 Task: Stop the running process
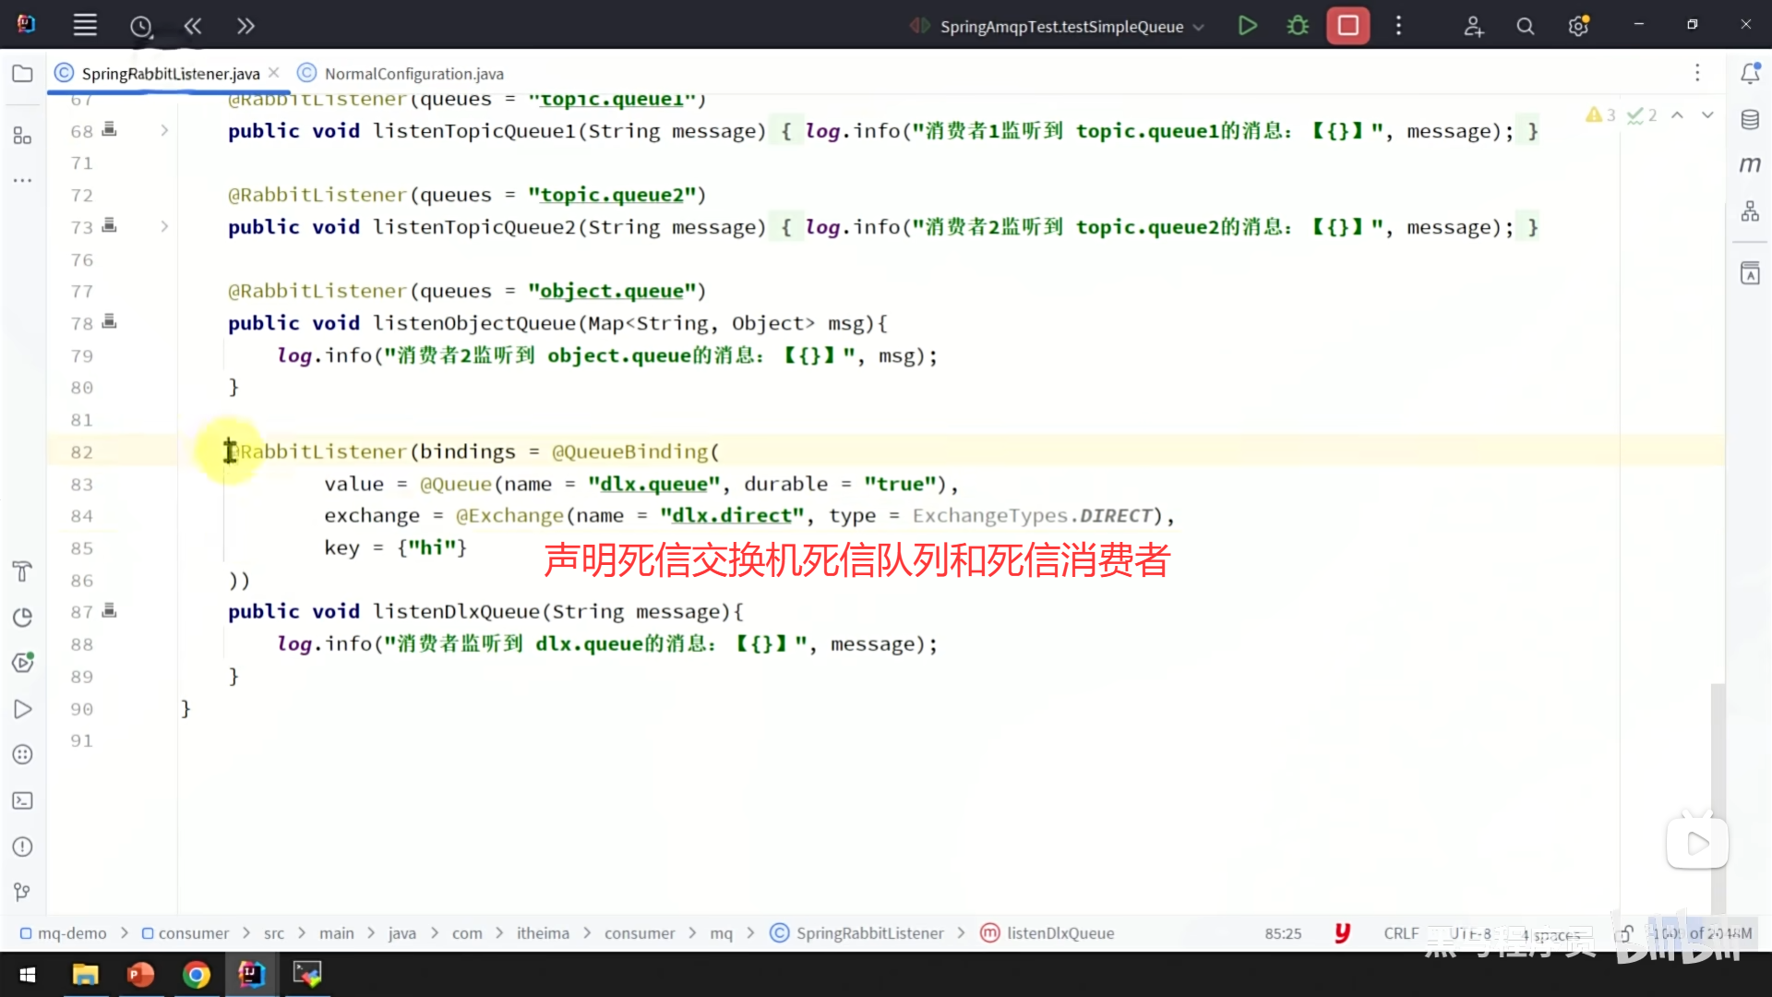[x=1347, y=26]
